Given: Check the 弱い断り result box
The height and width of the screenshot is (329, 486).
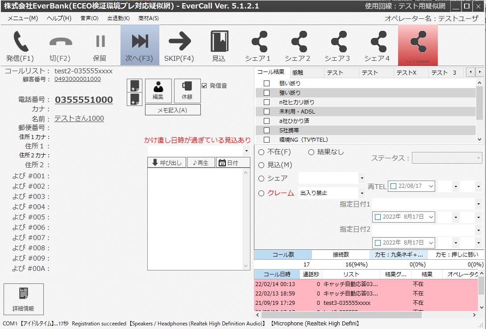Looking at the screenshot, I should click(x=266, y=83).
